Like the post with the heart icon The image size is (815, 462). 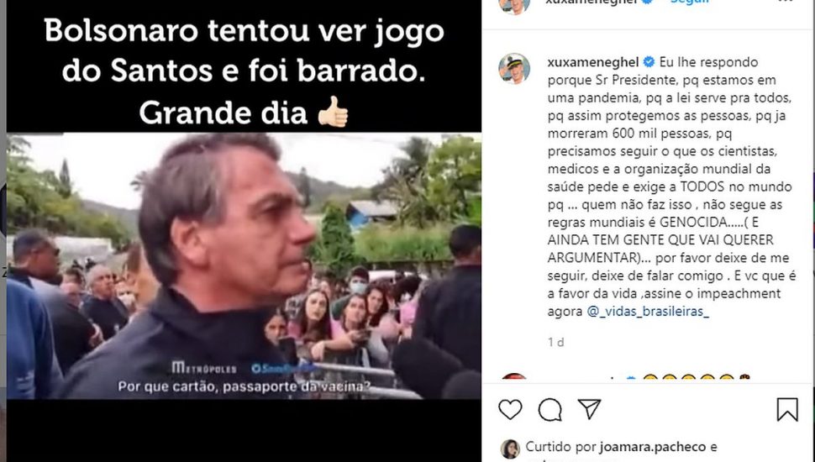tap(510, 410)
